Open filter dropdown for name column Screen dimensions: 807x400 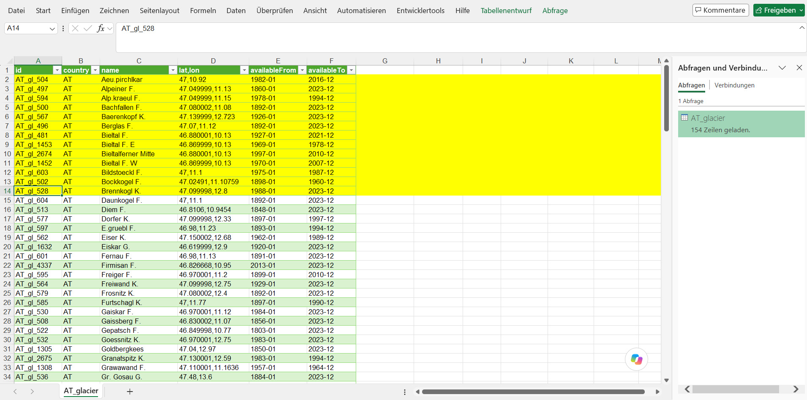click(172, 70)
